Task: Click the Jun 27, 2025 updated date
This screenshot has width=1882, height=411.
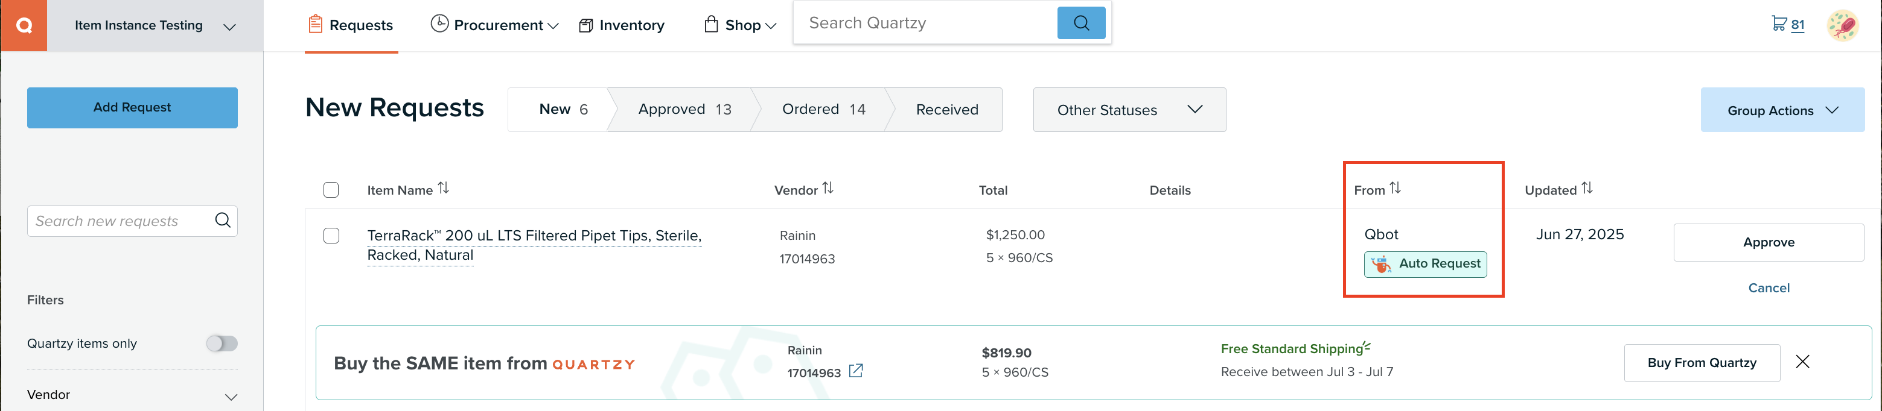Action: pyautogui.click(x=1580, y=234)
